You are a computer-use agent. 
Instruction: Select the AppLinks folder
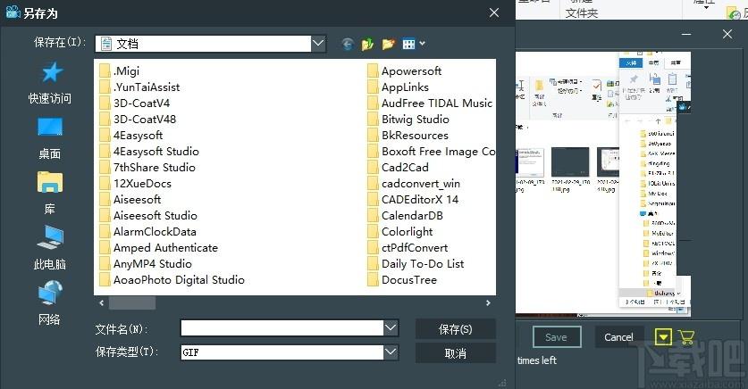[399, 87]
